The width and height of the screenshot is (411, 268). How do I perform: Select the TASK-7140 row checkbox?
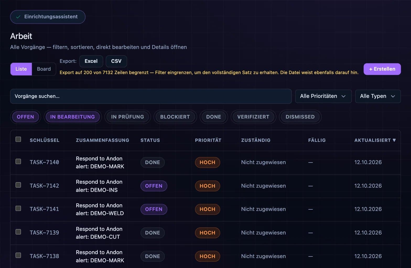(x=18, y=161)
